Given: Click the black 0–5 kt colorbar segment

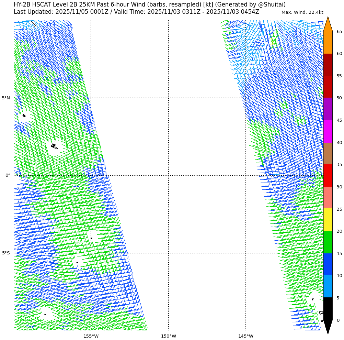Looking at the screenshot, I should pyautogui.click(x=328, y=308).
